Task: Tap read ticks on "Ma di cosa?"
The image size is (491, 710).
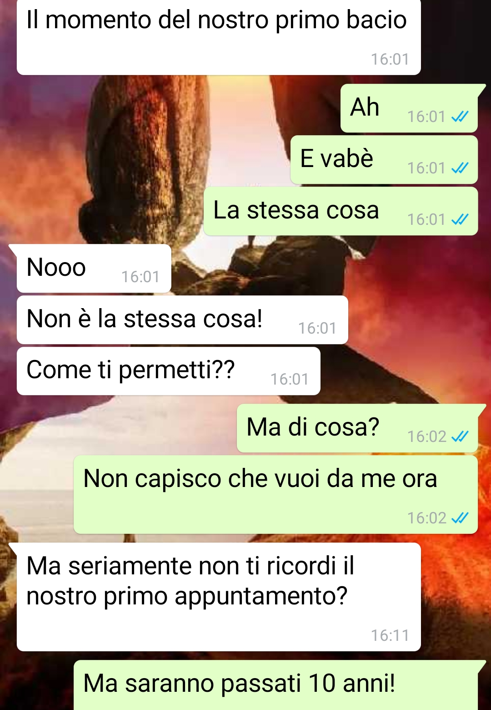Action: pyautogui.click(x=460, y=437)
